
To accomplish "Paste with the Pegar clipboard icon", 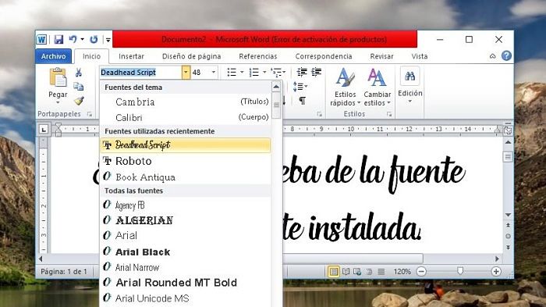I will pyautogui.click(x=58, y=77).
